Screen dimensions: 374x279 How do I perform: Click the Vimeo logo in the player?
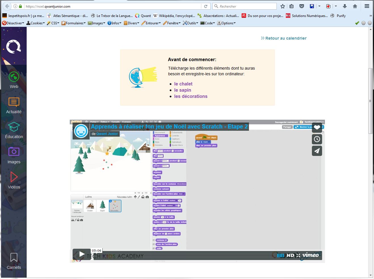310,255
